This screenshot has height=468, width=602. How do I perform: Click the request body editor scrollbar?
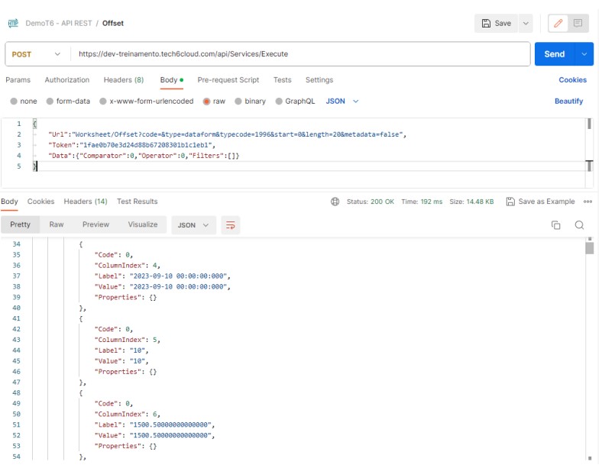(589, 124)
